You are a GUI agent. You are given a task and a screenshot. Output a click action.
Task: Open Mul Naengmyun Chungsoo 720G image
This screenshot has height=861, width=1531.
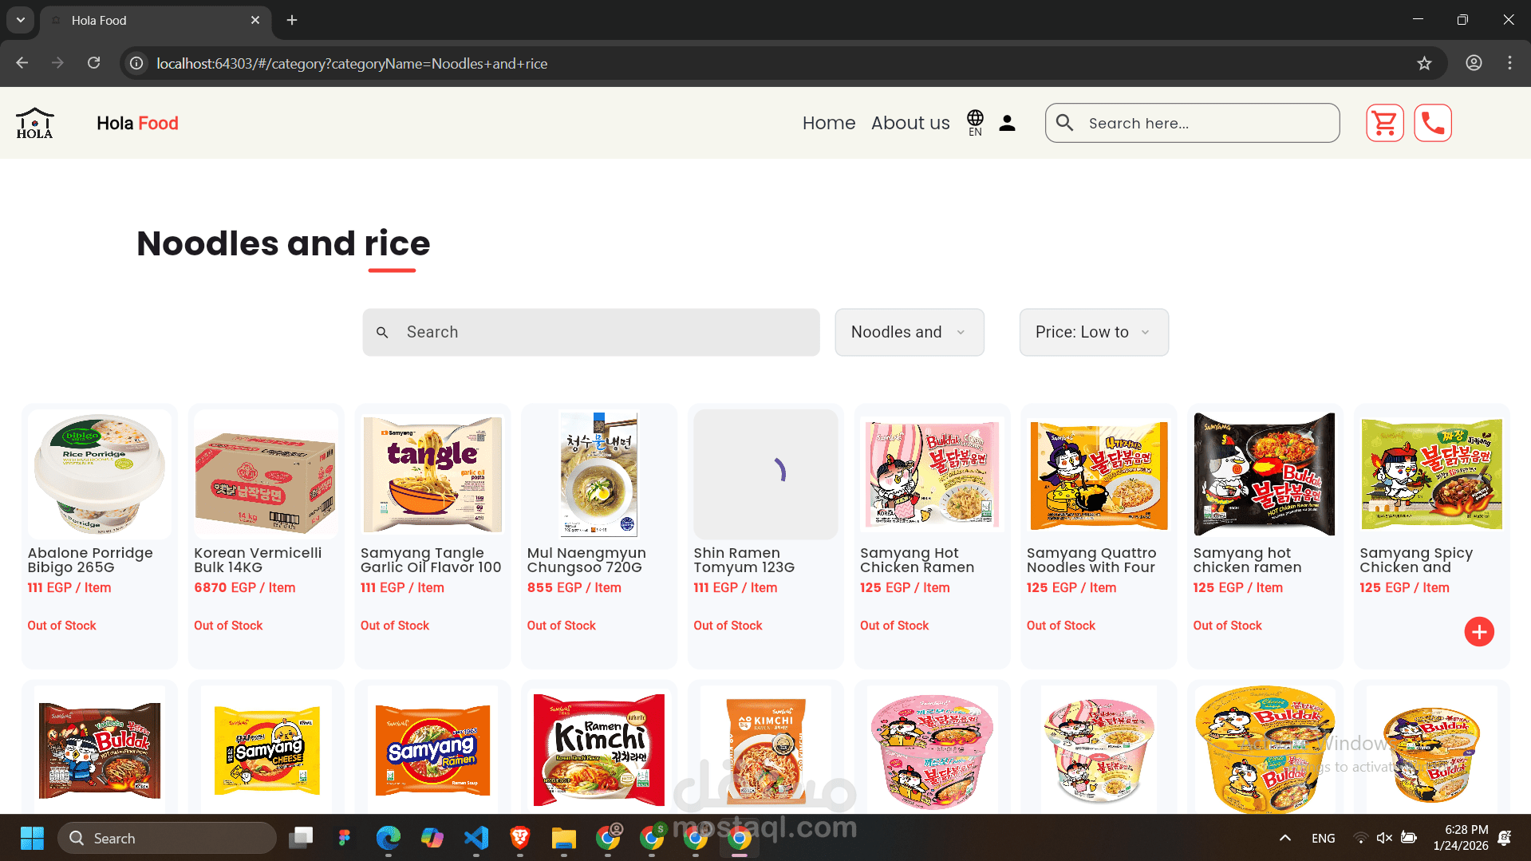point(598,474)
